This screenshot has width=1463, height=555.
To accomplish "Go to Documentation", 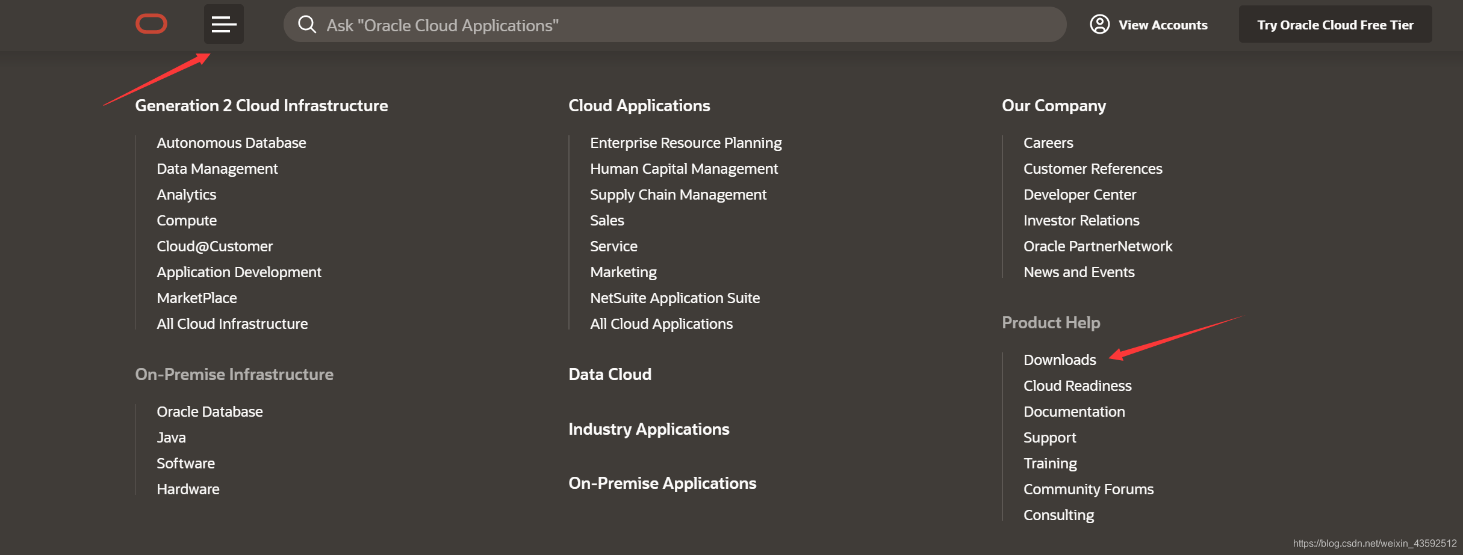I will (1074, 411).
